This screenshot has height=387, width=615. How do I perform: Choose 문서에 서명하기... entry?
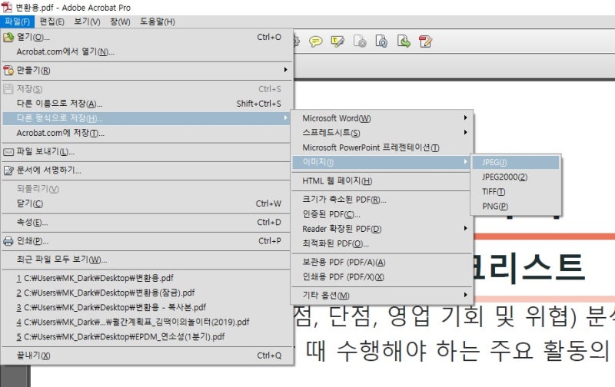(x=147, y=170)
